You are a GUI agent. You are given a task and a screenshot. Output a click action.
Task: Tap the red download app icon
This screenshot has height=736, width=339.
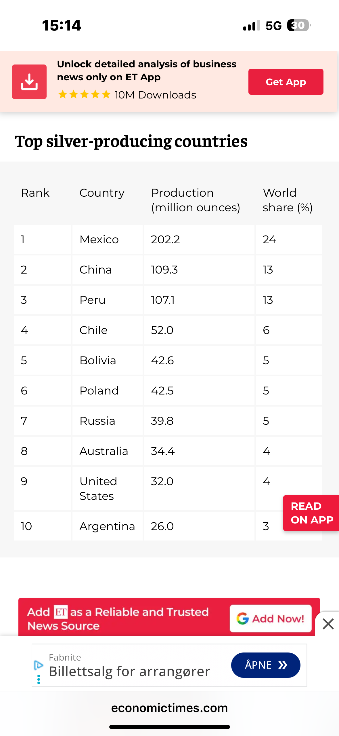[x=29, y=82]
